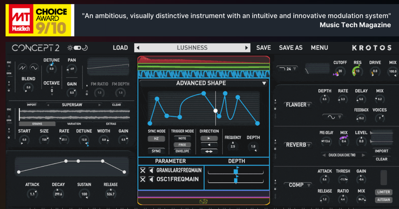Set trigger mode to NOTE

coord(182,139)
